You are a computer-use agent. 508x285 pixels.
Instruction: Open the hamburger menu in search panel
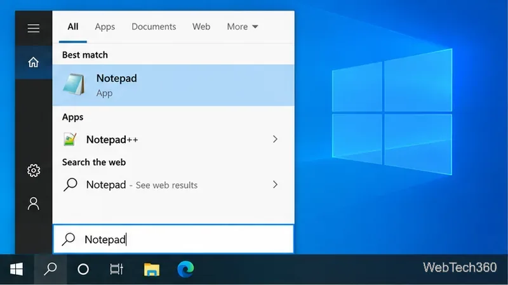pos(34,28)
